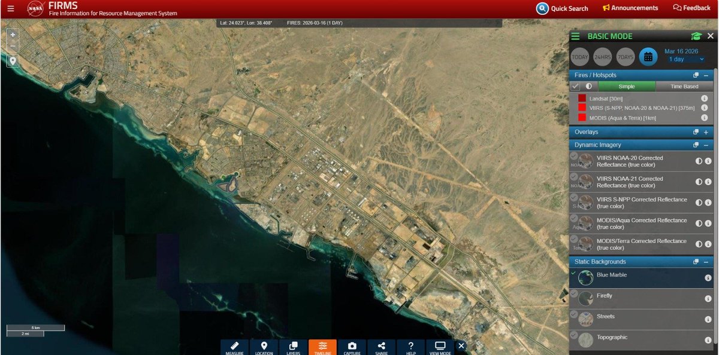Select the Measure tool in bottom toolbar
The width and height of the screenshot is (719, 355).
[234, 347]
